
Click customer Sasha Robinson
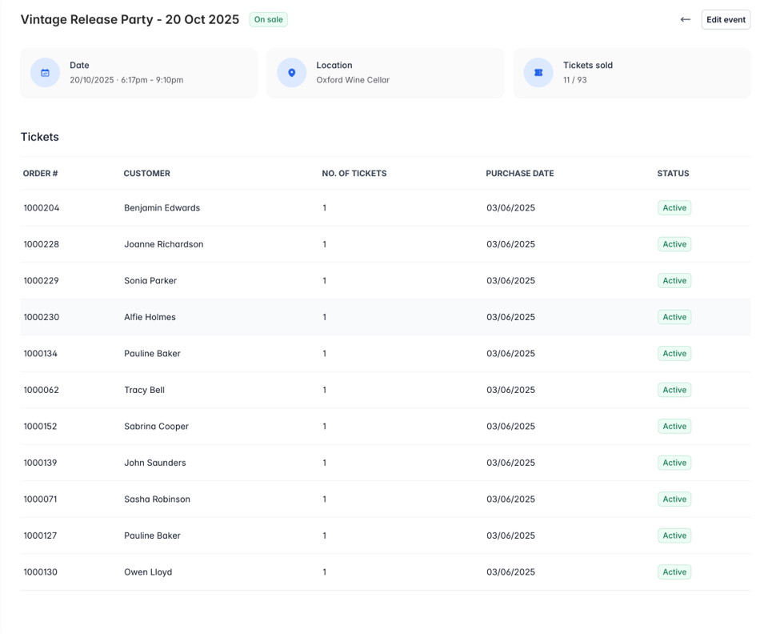pyautogui.click(x=157, y=499)
